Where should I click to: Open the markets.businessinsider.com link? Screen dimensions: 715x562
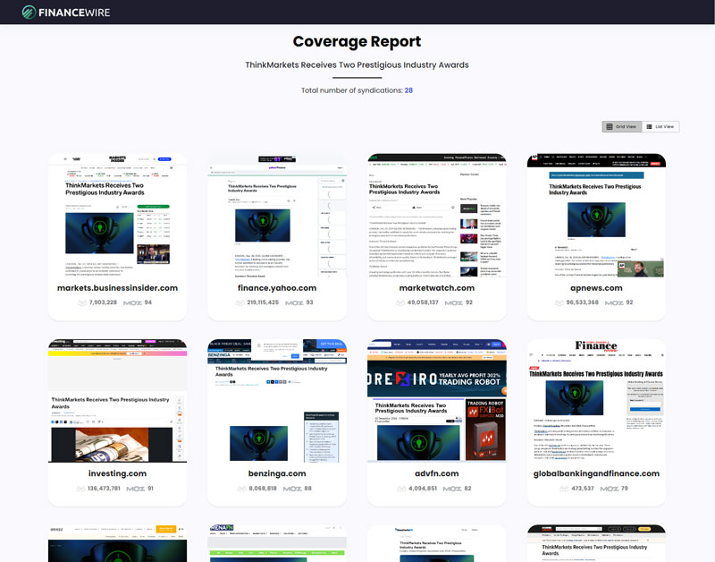click(117, 288)
